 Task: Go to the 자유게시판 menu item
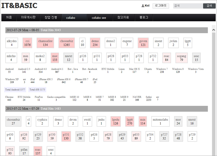click(28, 18)
